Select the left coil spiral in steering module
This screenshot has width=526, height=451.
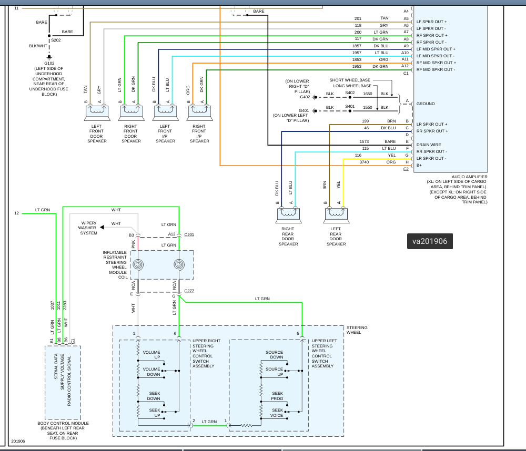(138, 264)
